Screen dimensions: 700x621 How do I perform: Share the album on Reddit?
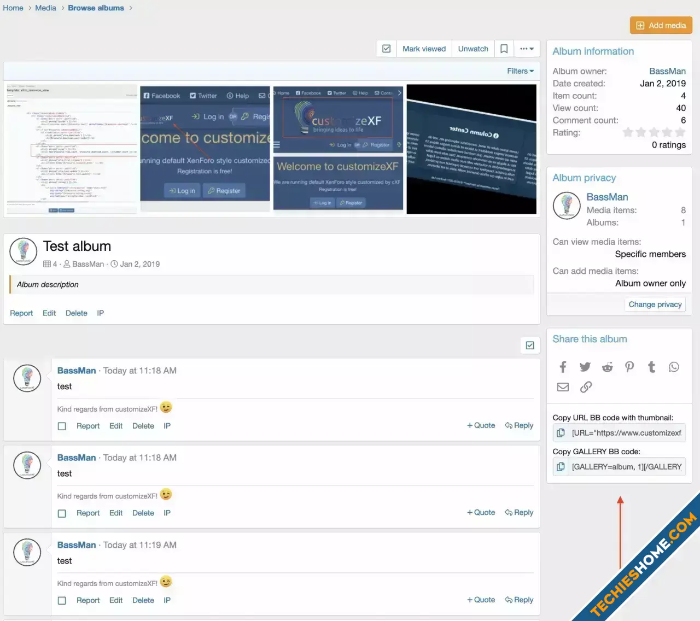[607, 367]
